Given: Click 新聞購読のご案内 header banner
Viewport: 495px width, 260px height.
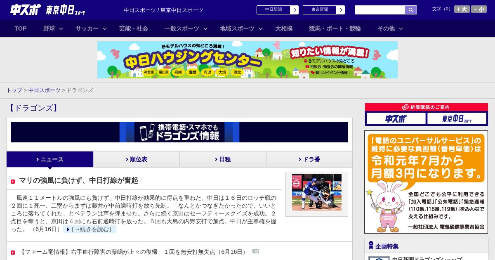Looking at the screenshot, I should [x=427, y=107].
